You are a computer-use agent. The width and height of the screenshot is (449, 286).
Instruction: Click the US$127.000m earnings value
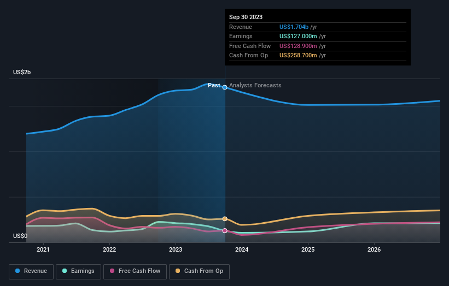tap(298, 36)
